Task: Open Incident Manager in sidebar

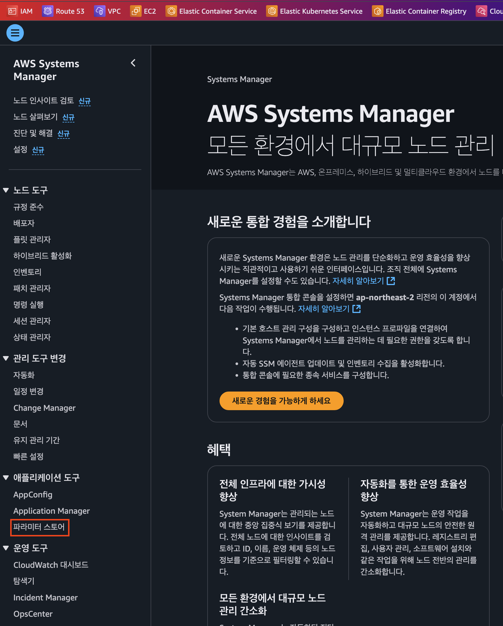Action: click(x=45, y=597)
